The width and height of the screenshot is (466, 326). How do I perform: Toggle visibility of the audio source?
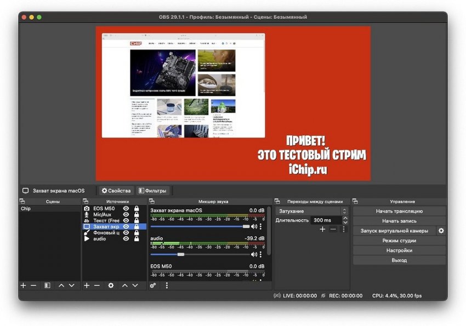[x=126, y=239]
